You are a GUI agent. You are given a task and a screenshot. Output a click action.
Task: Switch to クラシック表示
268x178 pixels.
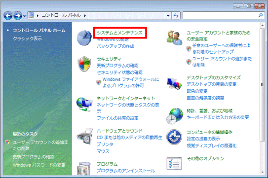[27, 38]
